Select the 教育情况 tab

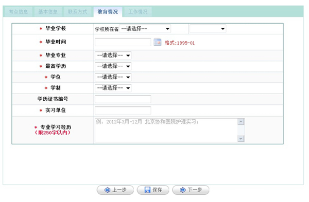[108, 12]
